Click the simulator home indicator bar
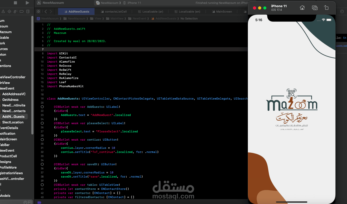This screenshot has height=204, width=347. (x=292, y=202)
